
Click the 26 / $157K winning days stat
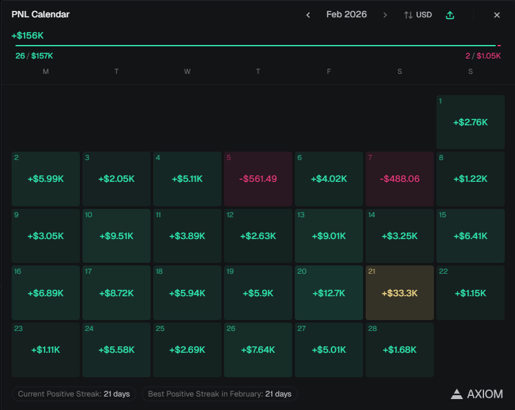[34, 56]
